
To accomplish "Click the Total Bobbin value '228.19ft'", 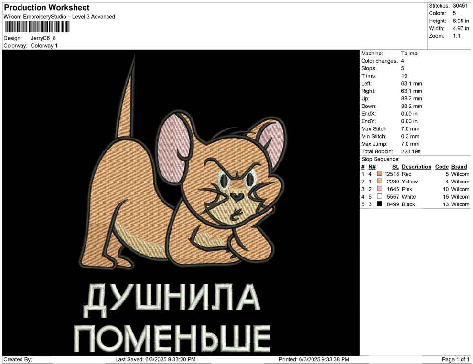I will [411, 151].
